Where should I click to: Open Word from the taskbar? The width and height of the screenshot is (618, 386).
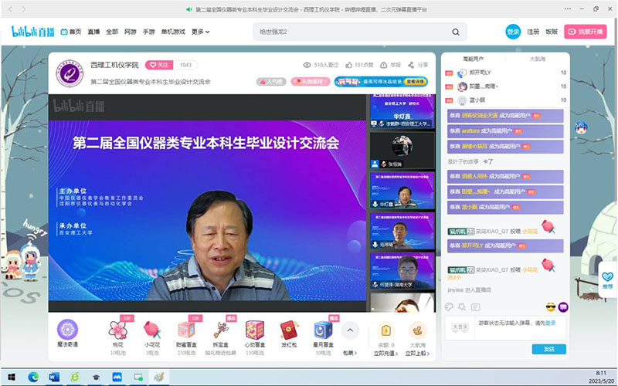(54, 378)
